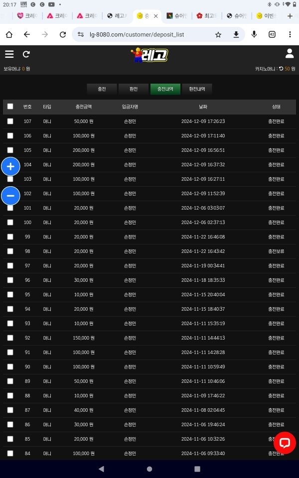Switch to the 충전 tab

pyautogui.click(x=102, y=89)
